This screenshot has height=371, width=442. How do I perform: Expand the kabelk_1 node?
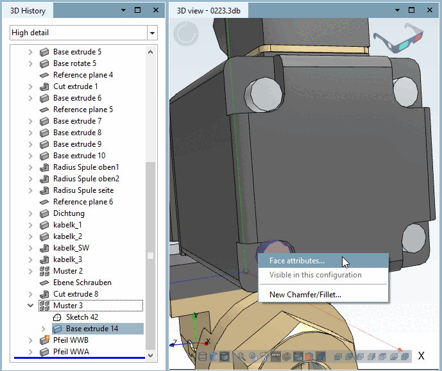click(30, 225)
